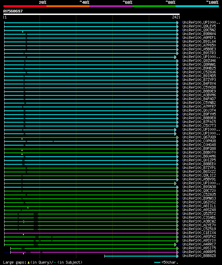Click label UniRef100_B8B0T0
Viewport: 222px width, 265px height.
pos(199,152)
